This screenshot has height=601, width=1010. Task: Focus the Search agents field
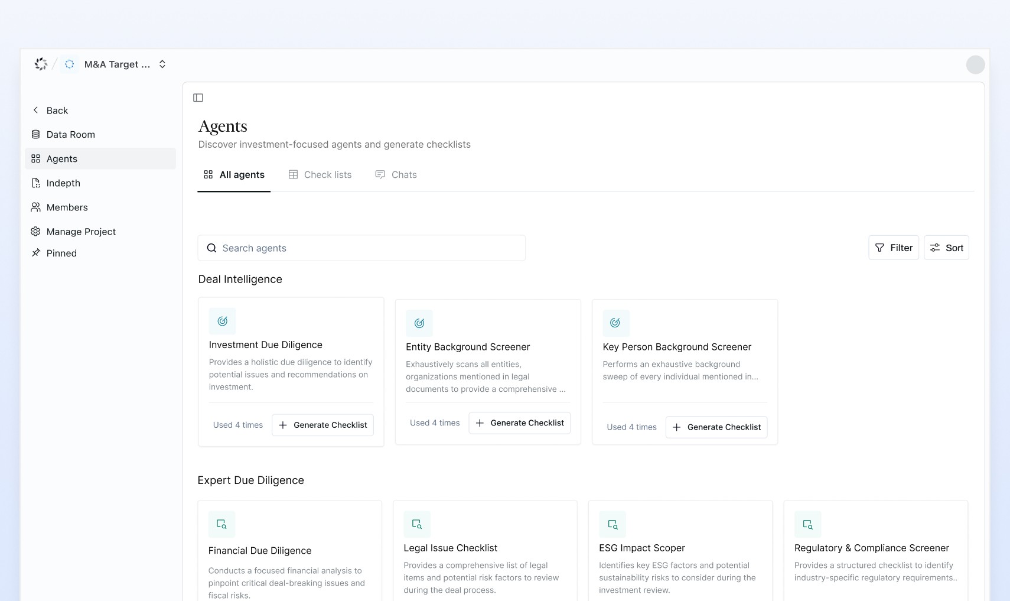click(x=361, y=248)
